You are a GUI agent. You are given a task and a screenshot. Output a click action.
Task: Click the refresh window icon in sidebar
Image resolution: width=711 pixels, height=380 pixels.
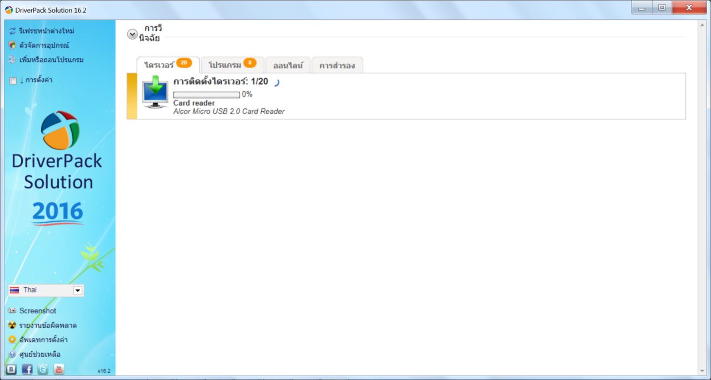(12, 31)
